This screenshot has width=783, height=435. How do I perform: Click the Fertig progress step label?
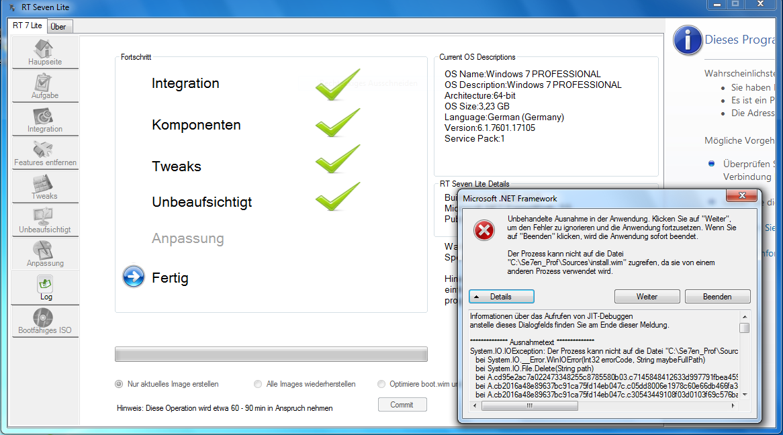(170, 278)
